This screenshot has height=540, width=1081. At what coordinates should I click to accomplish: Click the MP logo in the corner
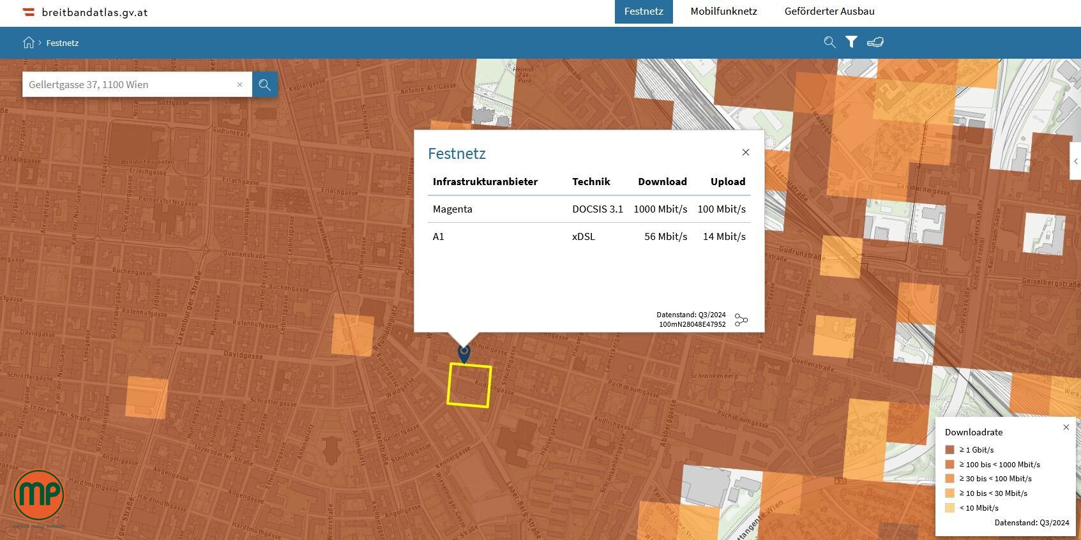[x=39, y=495]
